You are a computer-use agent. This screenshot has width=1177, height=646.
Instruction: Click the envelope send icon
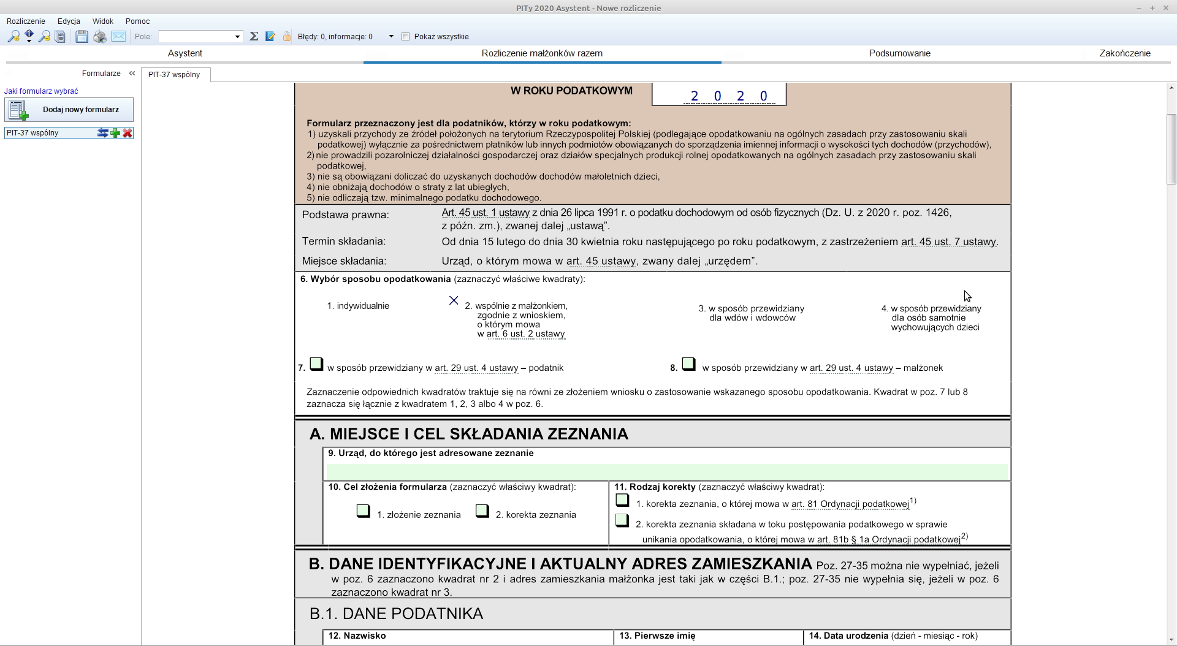[x=119, y=37]
